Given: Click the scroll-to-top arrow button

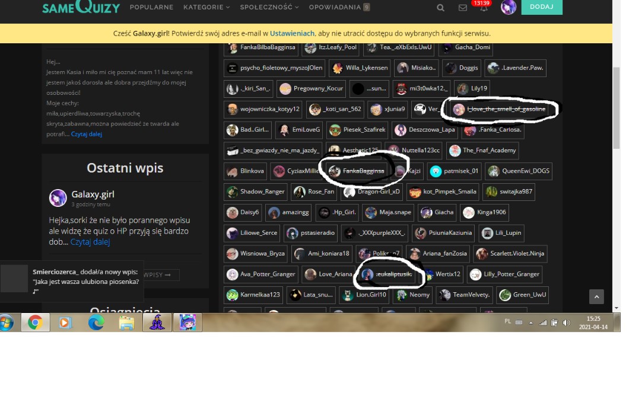Looking at the screenshot, I should 596,297.
